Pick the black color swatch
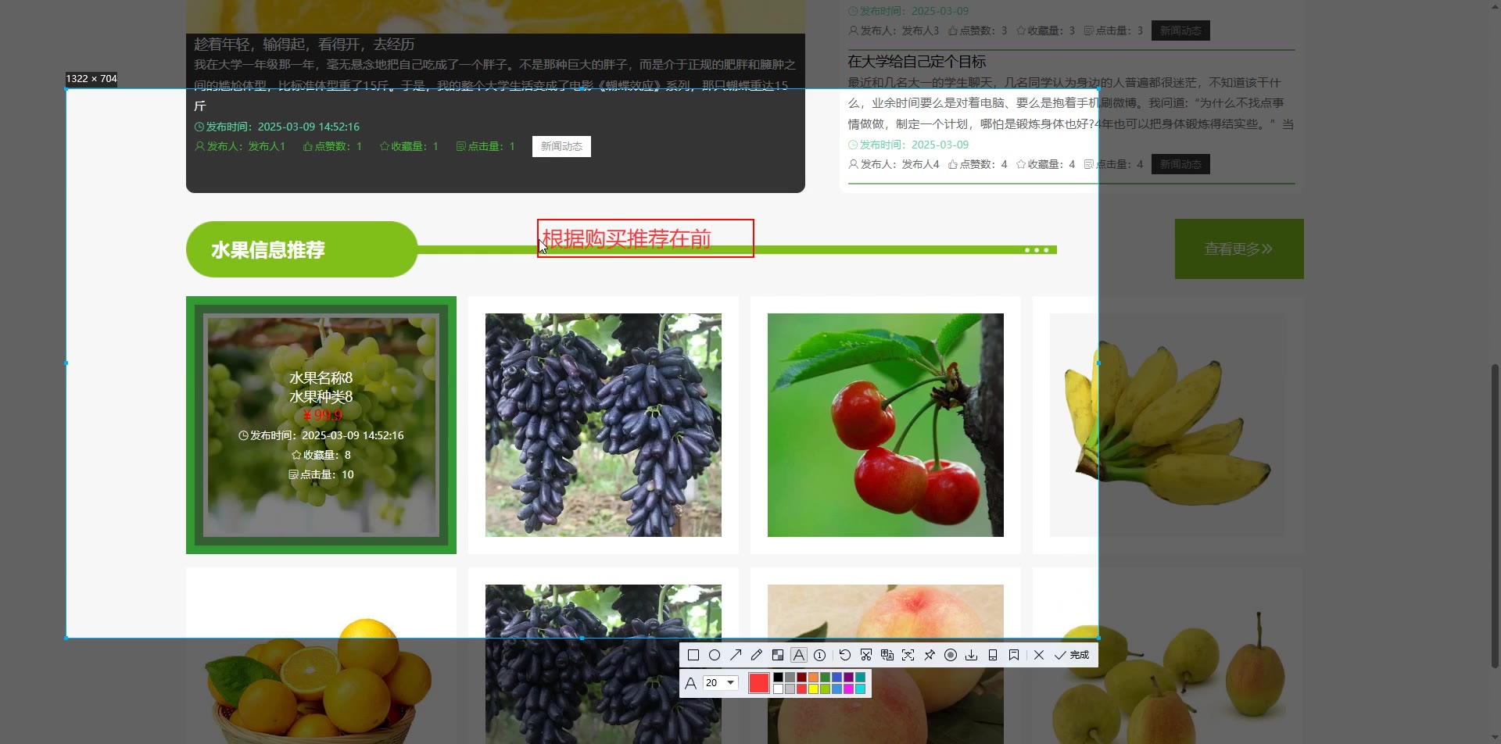Image resolution: width=1501 pixels, height=744 pixels. coord(779,678)
